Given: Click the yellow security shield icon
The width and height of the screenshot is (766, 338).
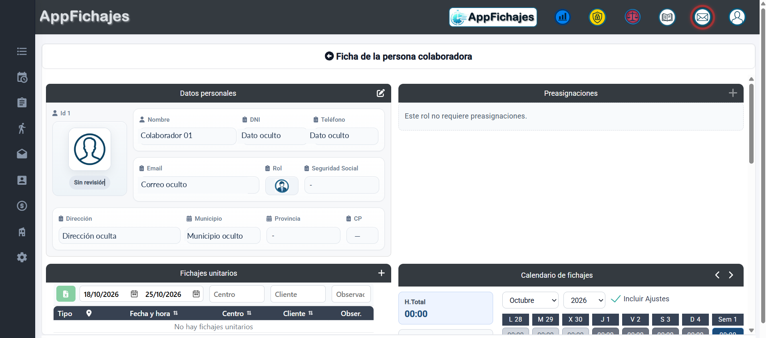Looking at the screenshot, I should pos(597,17).
